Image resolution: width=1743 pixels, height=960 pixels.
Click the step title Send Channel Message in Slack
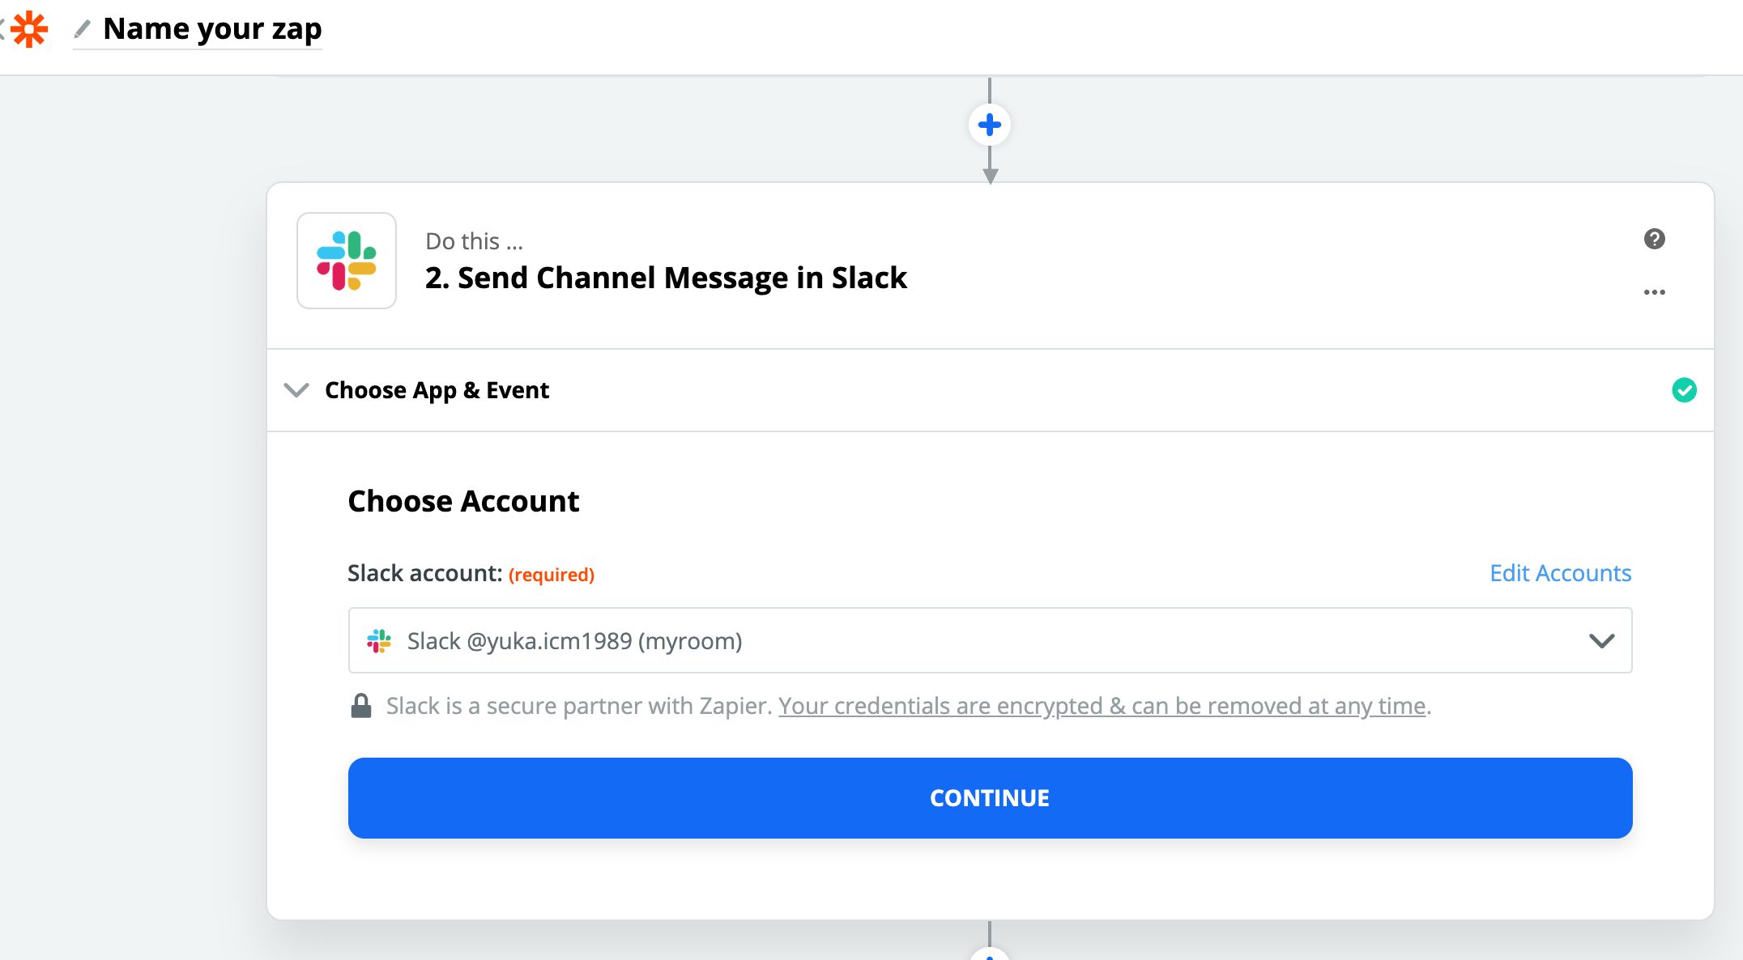(666, 278)
